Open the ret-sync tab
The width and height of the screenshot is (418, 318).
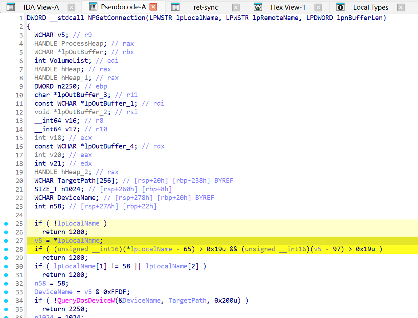point(205,7)
